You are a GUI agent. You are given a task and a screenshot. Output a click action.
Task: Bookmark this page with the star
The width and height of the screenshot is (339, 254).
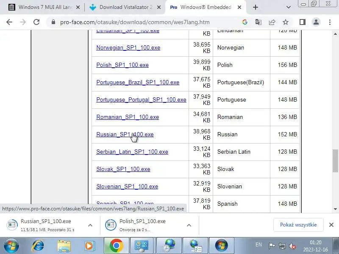pyautogui.click(x=286, y=22)
